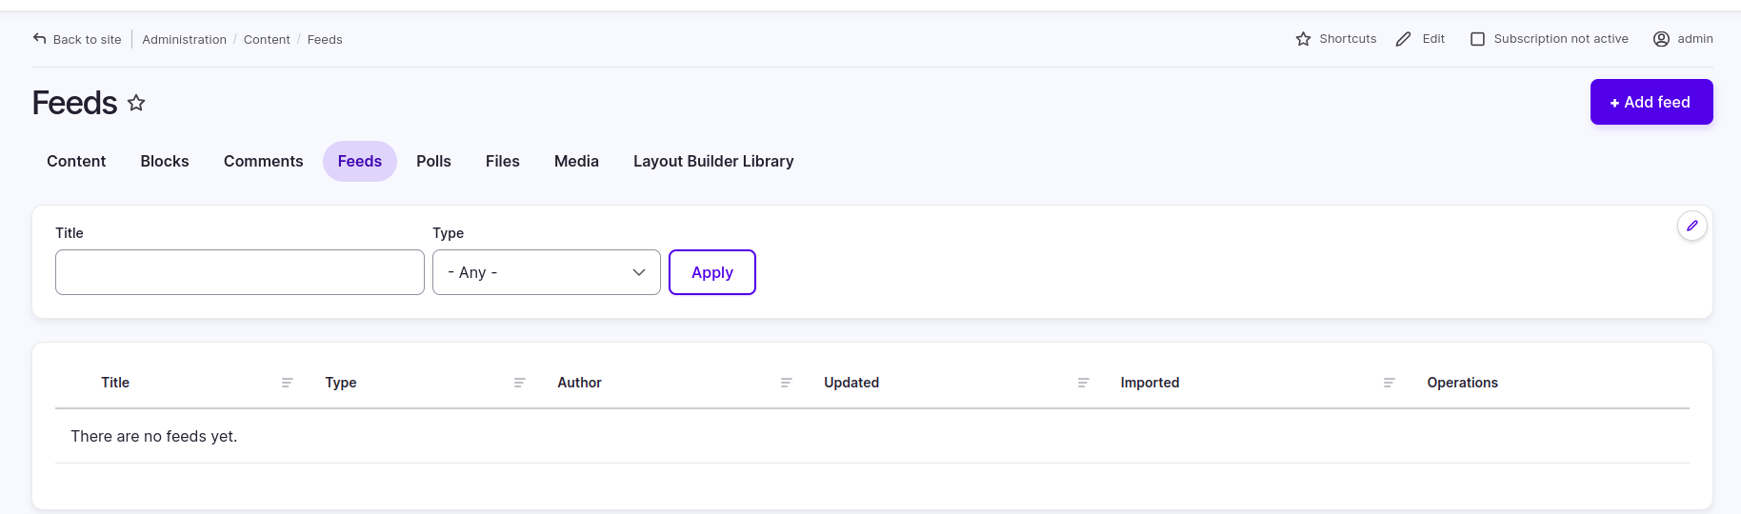Go to the Media tab
Image resolution: width=1741 pixels, height=514 pixels.
coord(576,161)
